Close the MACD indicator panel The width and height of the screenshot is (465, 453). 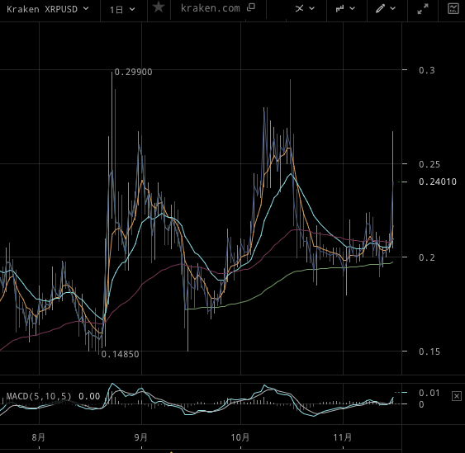[x=457, y=396]
